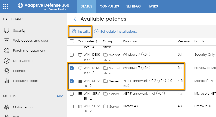
Task: Open Executive report dashboard
Action: 26,81
